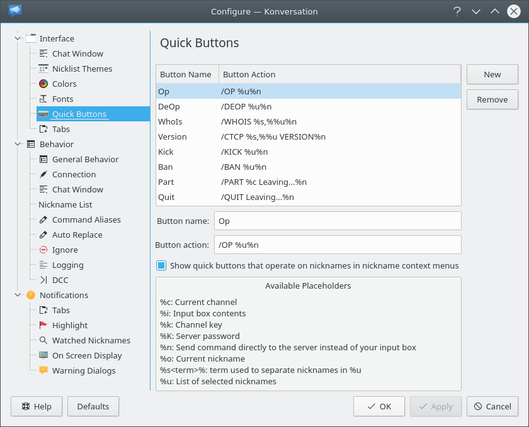
Task: Collapse the Behavior section
Action: point(18,144)
